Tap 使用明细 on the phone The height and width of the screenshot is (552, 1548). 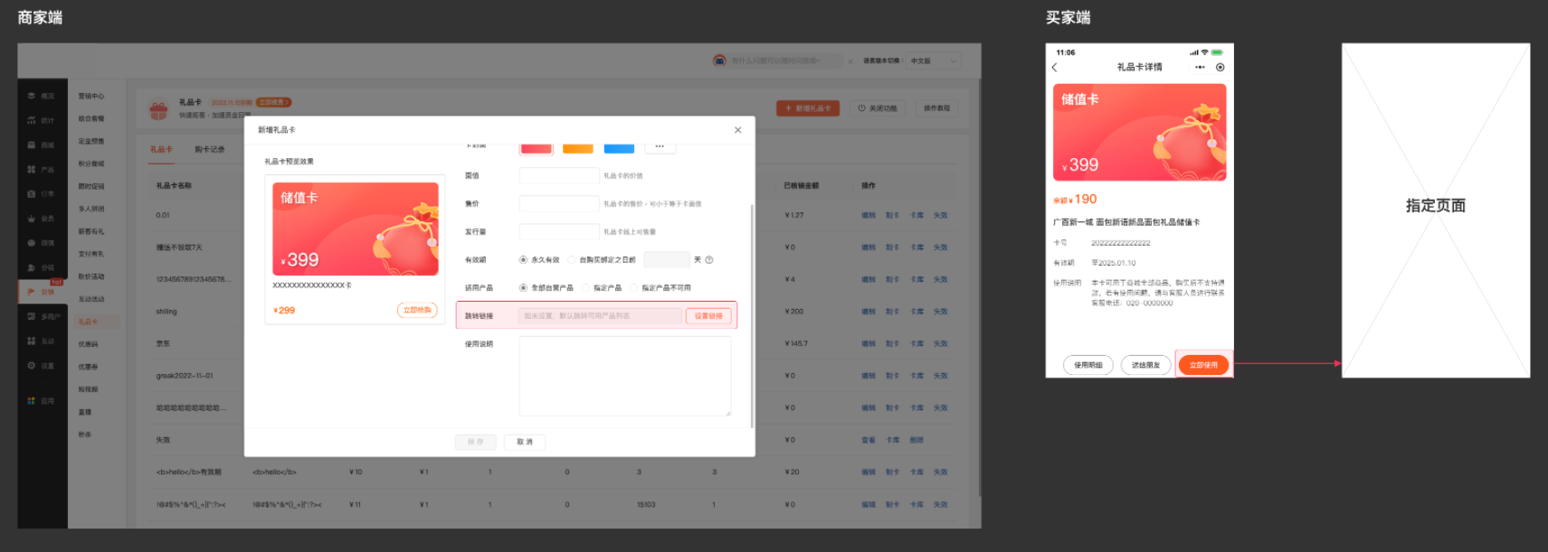1088,365
